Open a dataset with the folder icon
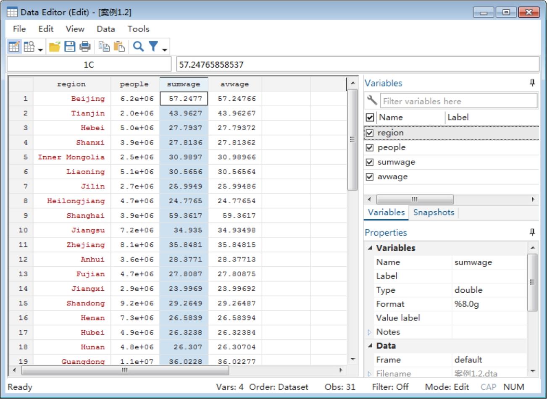Screen dimensions: 547x399 pos(55,47)
